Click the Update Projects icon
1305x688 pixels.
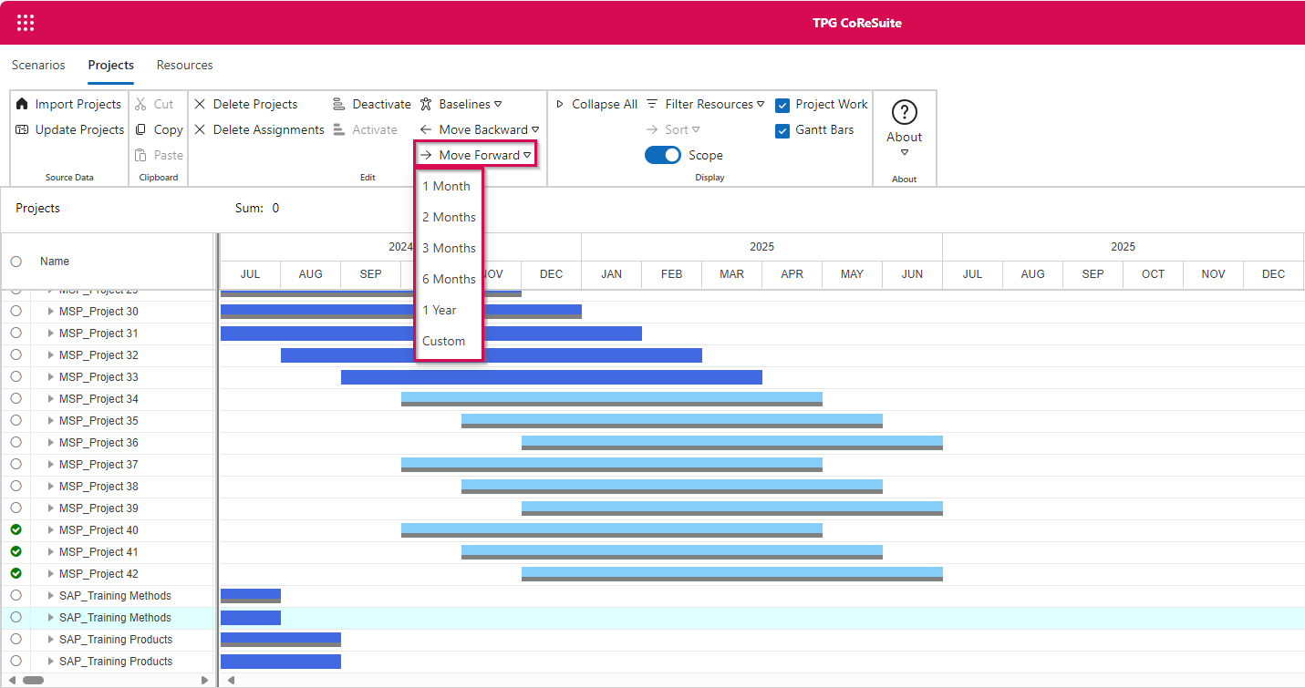click(x=23, y=129)
